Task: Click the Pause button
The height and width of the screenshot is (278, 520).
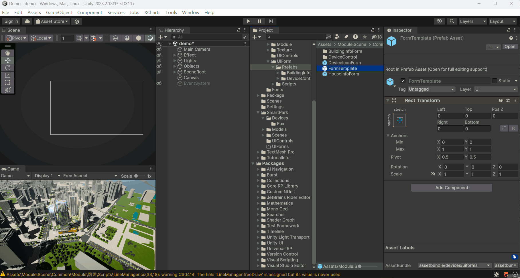Action: click(259, 21)
